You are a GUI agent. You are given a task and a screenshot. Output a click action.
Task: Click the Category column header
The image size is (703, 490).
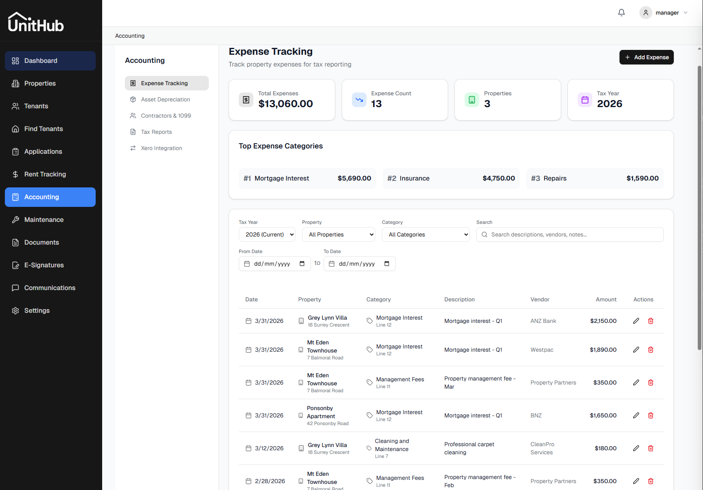pos(379,299)
